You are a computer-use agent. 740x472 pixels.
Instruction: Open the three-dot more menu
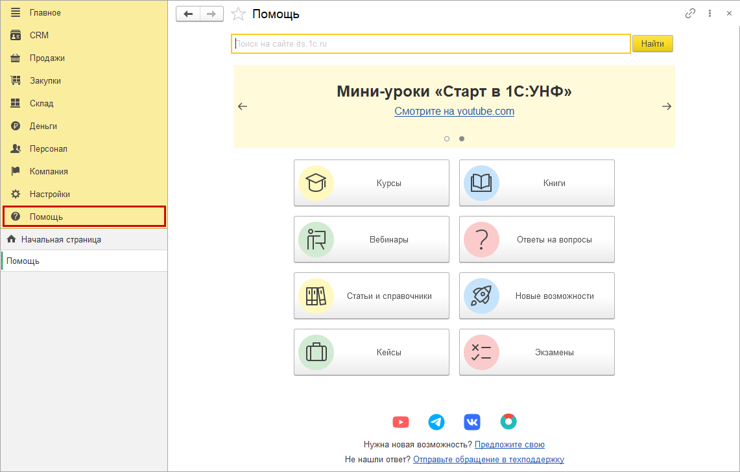point(710,13)
